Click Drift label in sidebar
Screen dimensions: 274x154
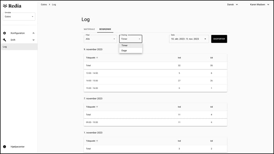(x=13, y=40)
